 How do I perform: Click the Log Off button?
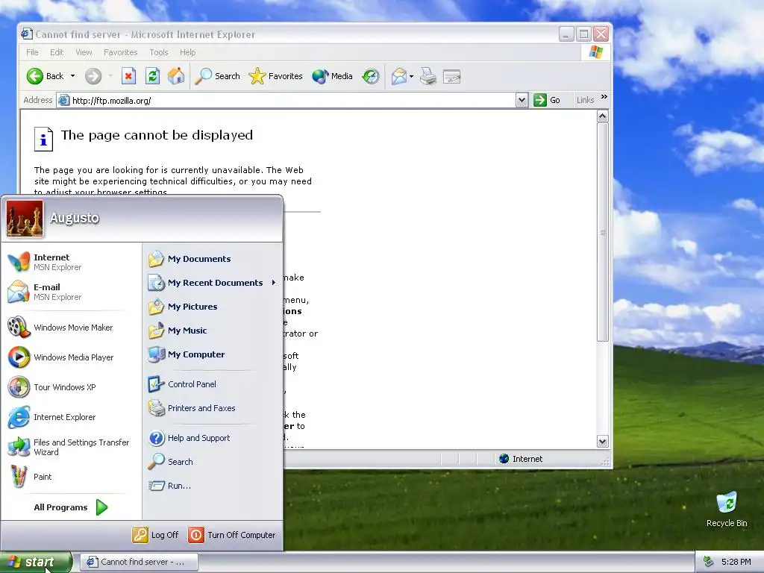coord(155,535)
